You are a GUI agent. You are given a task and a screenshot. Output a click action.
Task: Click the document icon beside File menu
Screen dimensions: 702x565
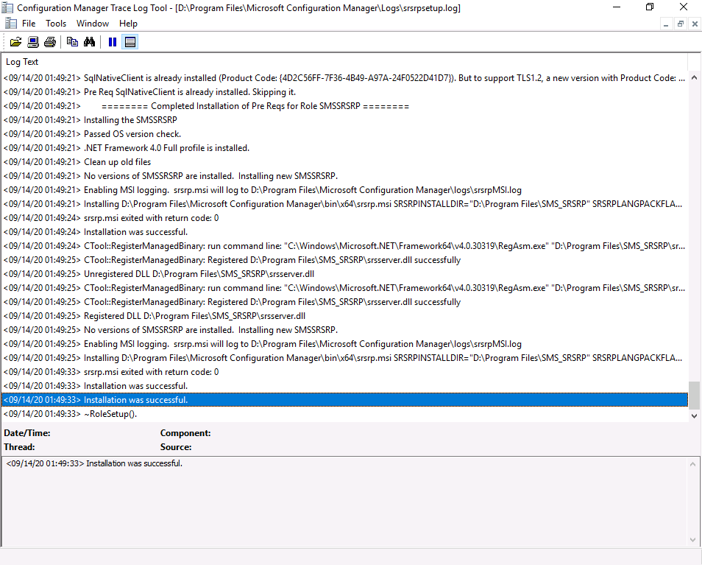point(11,24)
